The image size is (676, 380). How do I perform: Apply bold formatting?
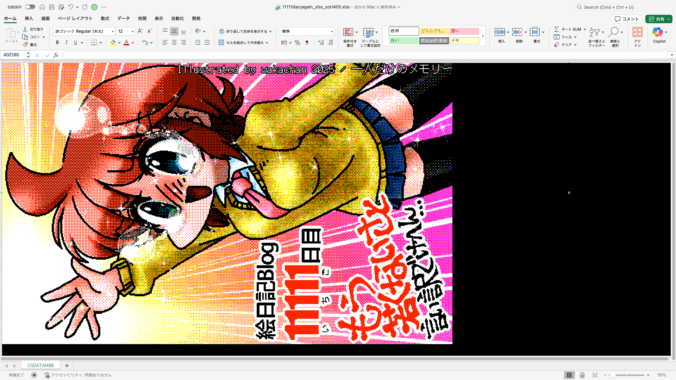(x=57, y=42)
